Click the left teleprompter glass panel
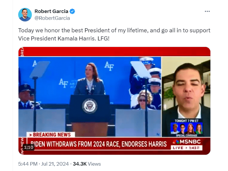The image size is (228, 171). [39, 69]
